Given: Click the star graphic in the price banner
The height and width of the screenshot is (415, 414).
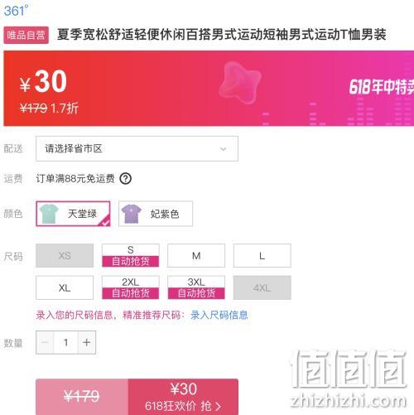Looking at the screenshot, I should 240,82.
